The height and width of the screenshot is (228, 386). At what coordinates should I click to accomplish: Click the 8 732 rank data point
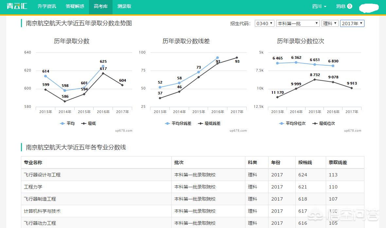pos(315,79)
